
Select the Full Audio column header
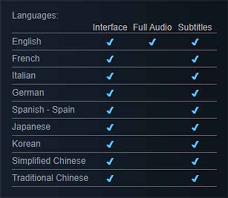click(152, 27)
